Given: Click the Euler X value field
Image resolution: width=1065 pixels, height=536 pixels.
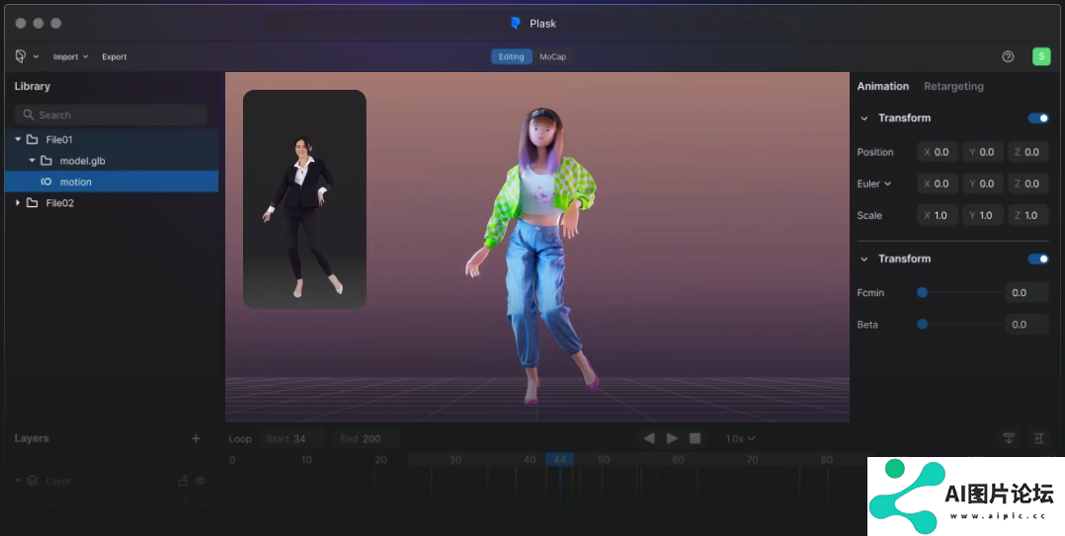Looking at the screenshot, I should (x=938, y=184).
